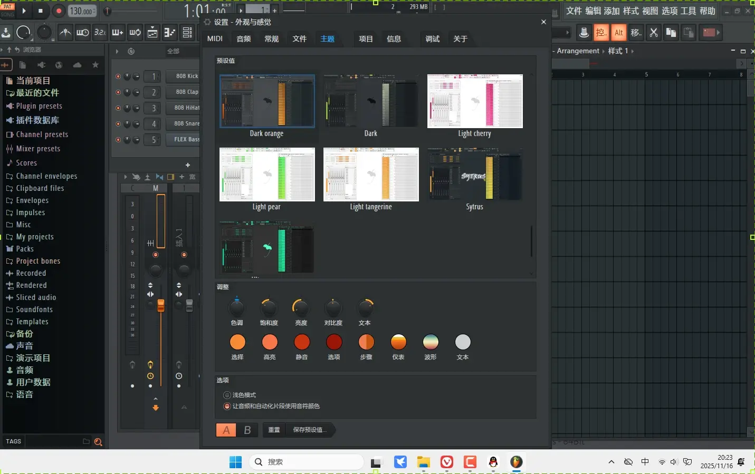The height and width of the screenshot is (474, 755).
Task: Click the plus to add a channel
Action: [187, 165]
